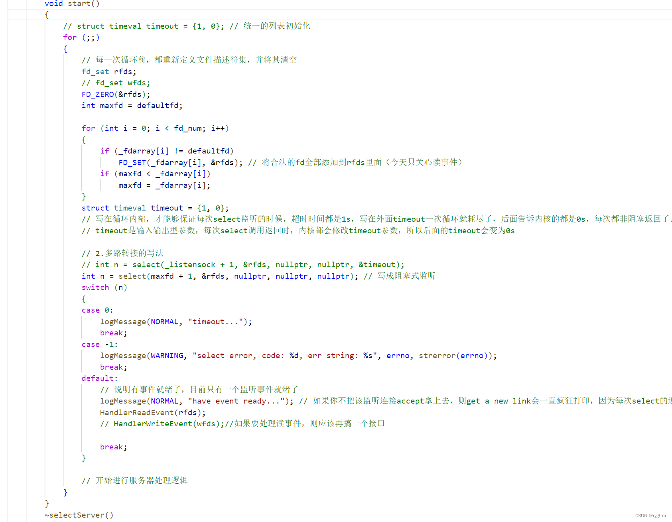Click the 'case 0:' label
Viewport: 672px width, 522px height.
pyautogui.click(x=97, y=310)
